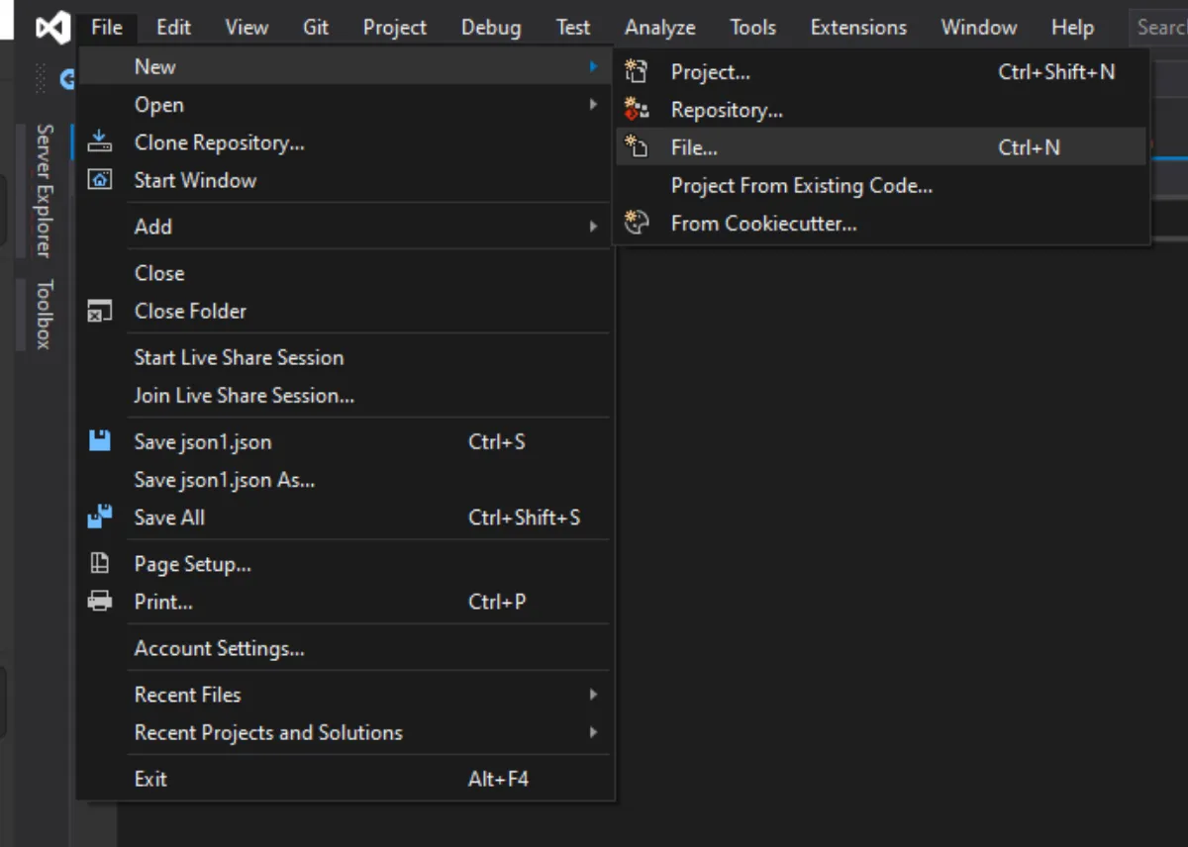
Task: Select Project From Existing Code
Action: tap(801, 185)
